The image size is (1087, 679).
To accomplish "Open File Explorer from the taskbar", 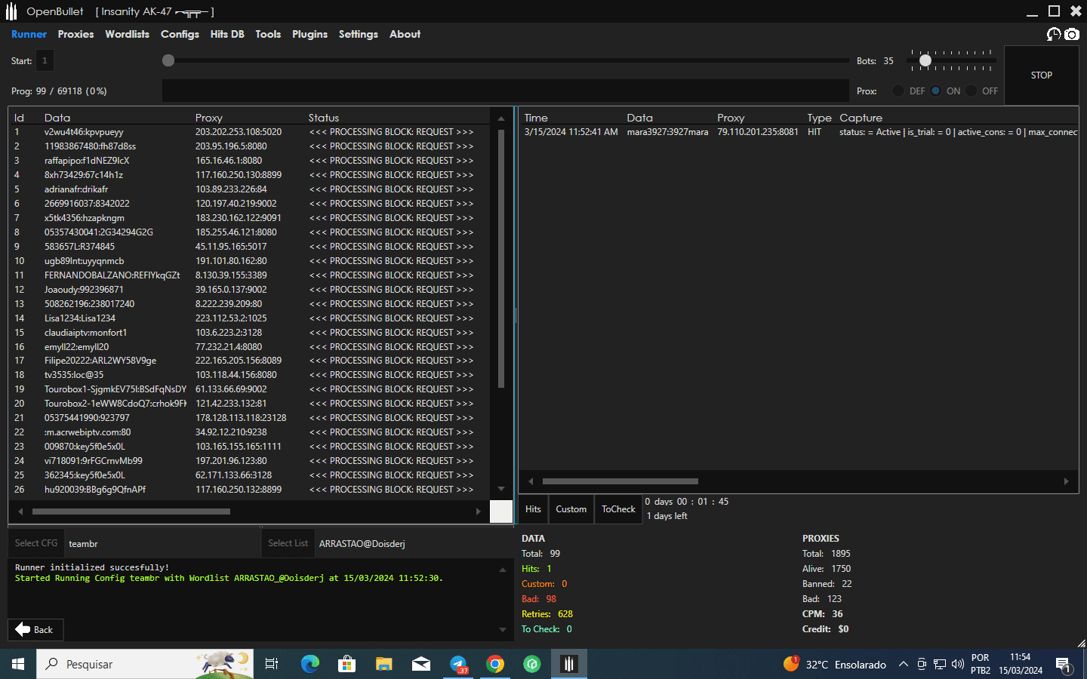I will coord(384,664).
